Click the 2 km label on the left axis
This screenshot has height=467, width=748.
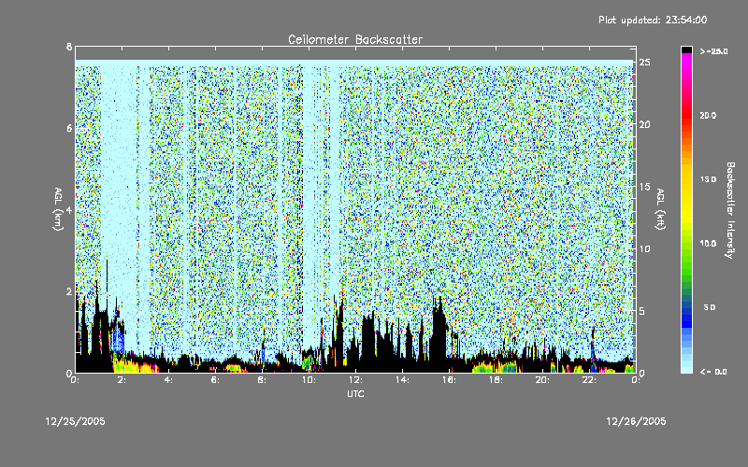[69, 291]
